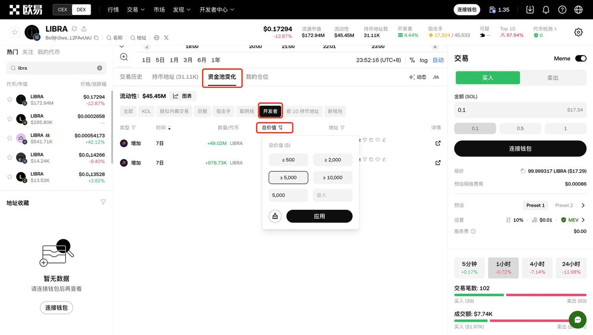The width and height of the screenshot is (593, 335).
Task: Click the 最大 maximum value field
Action: 333,195
